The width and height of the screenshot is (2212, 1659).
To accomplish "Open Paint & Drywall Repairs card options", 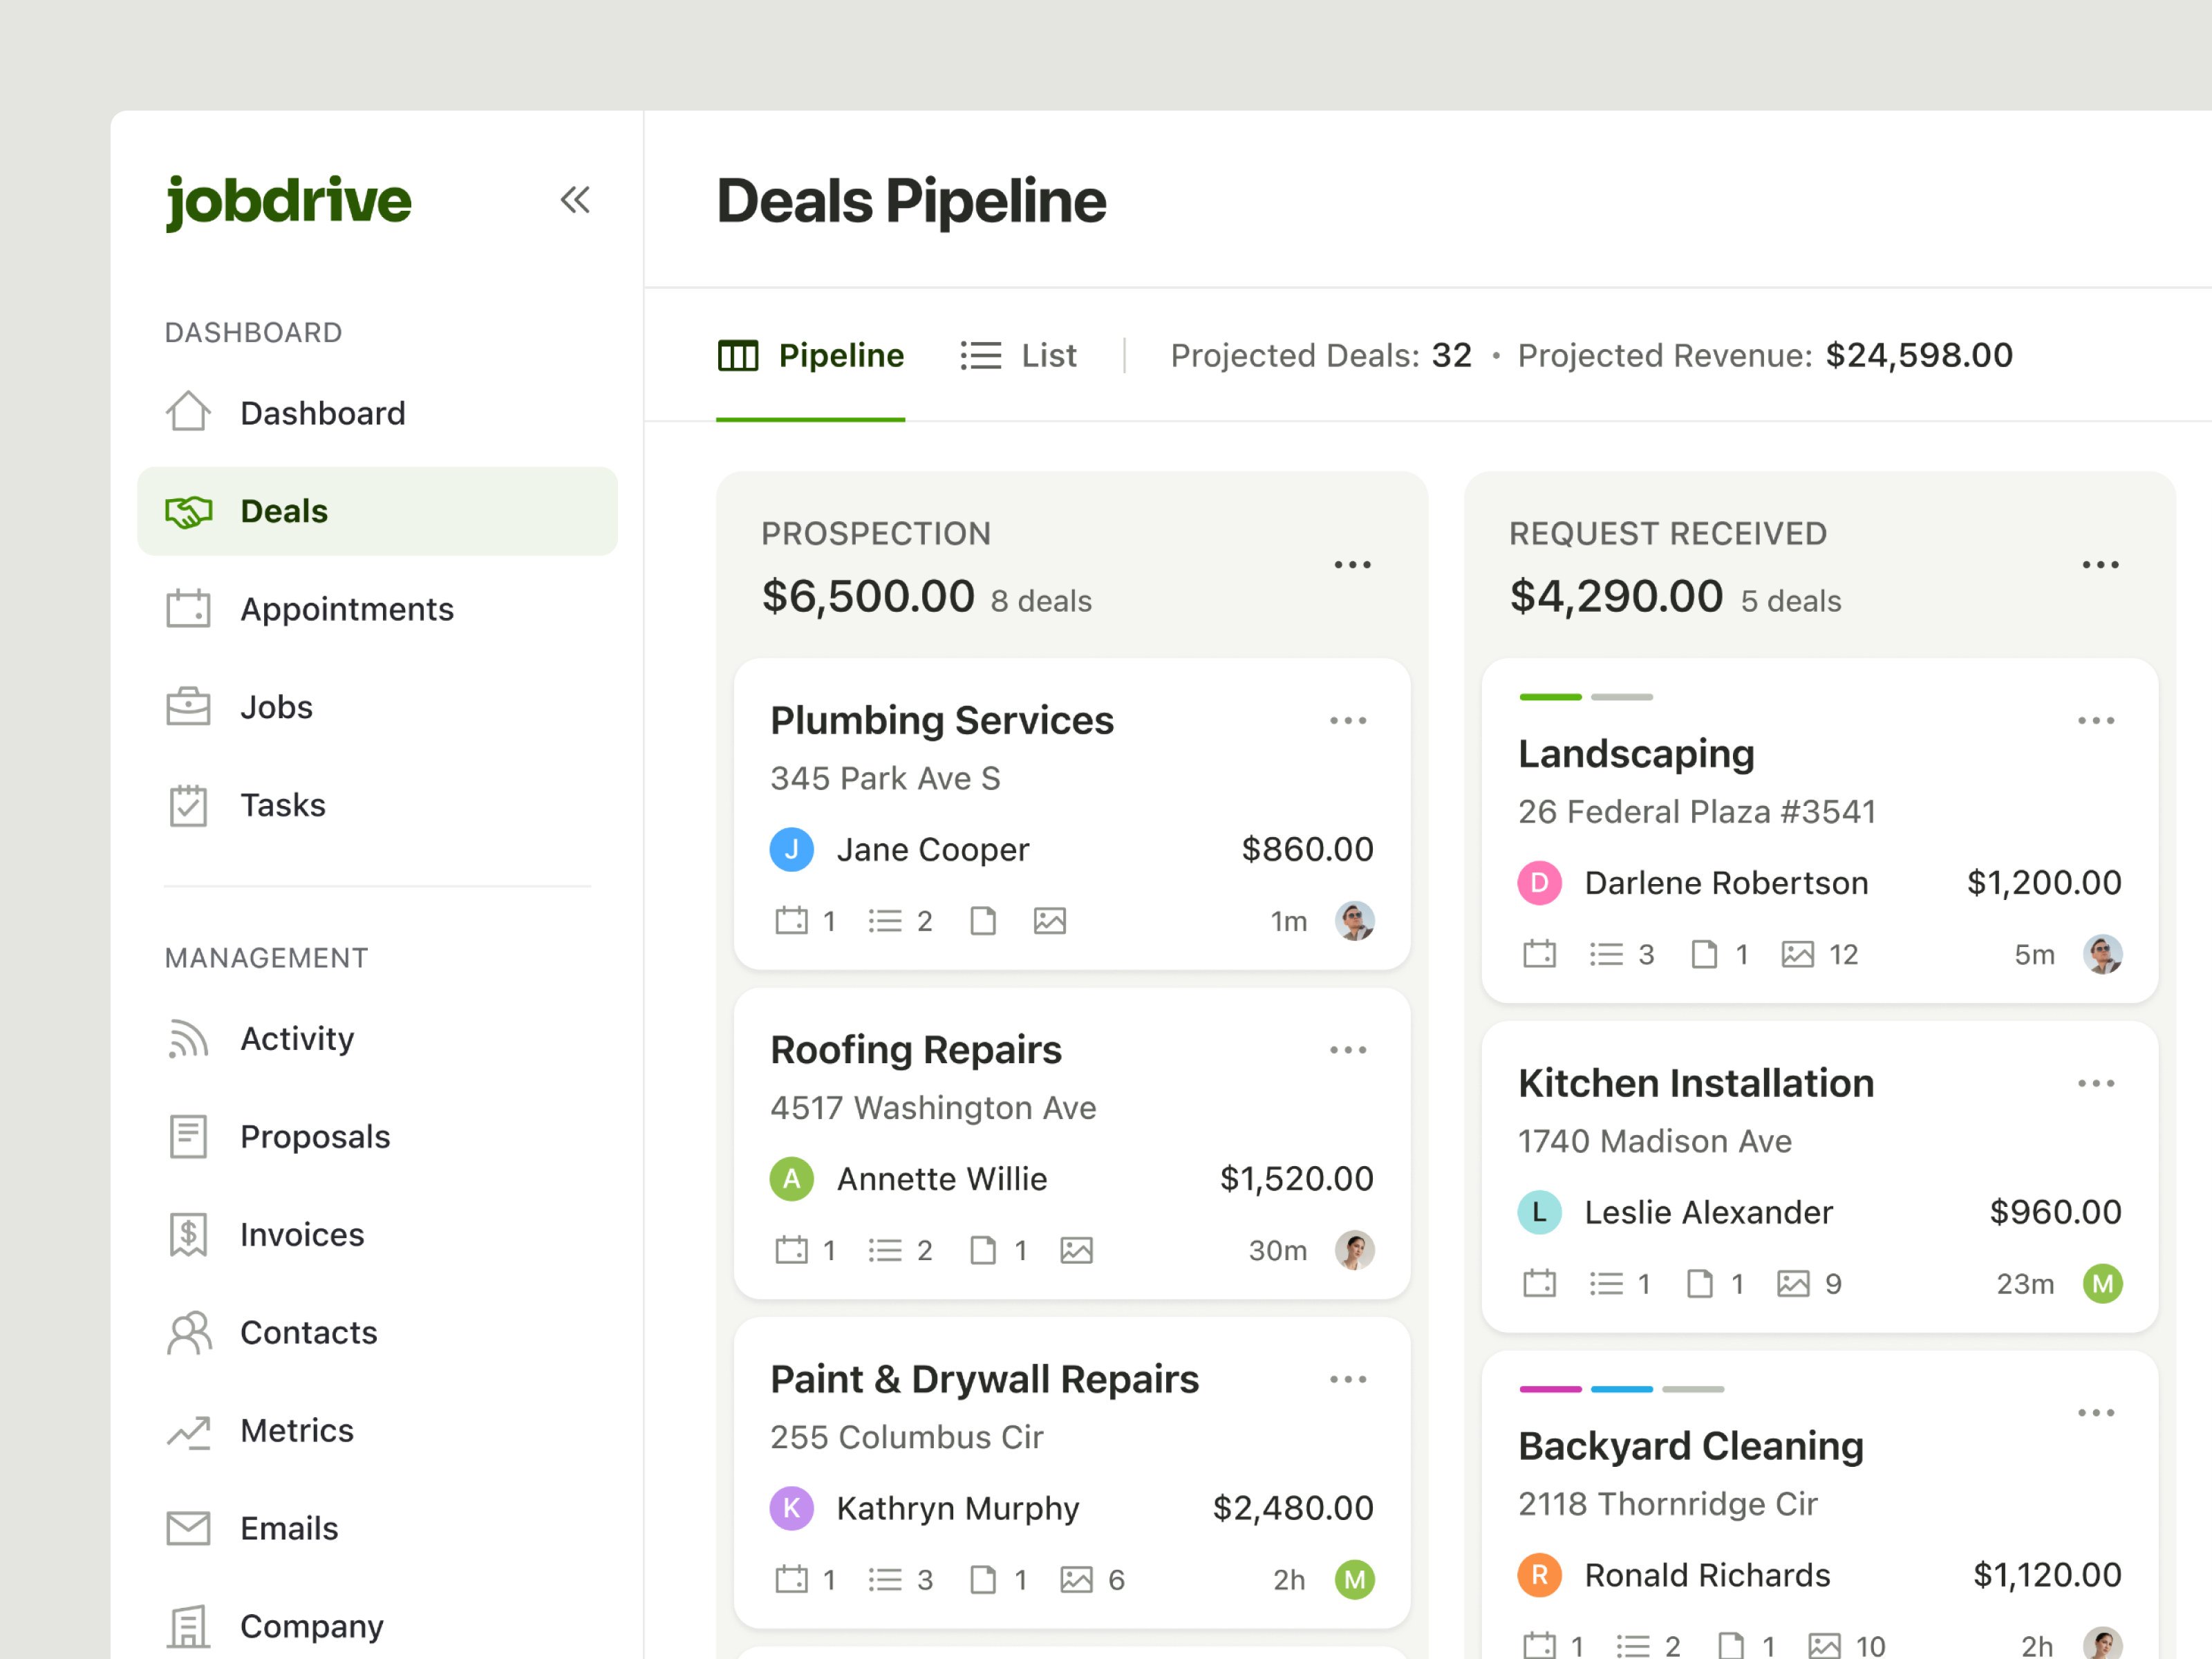I will tap(1348, 1380).
